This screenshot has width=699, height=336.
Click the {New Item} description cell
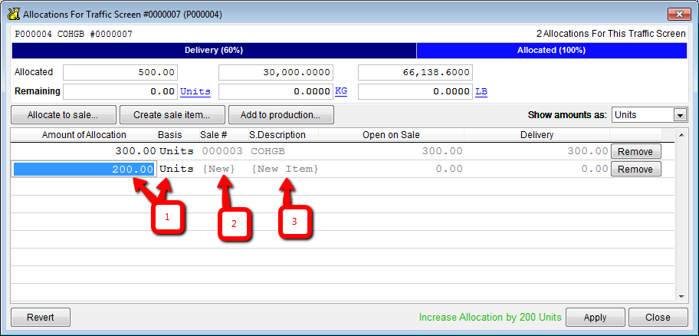coord(285,169)
